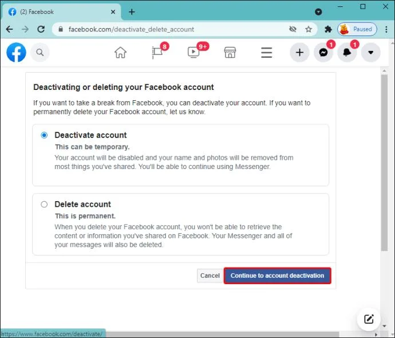
Task: Open the Facebook search icon
Action: click(40, 53)
